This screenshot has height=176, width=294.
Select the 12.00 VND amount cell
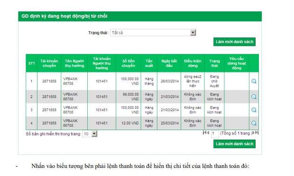pos(129,123)
